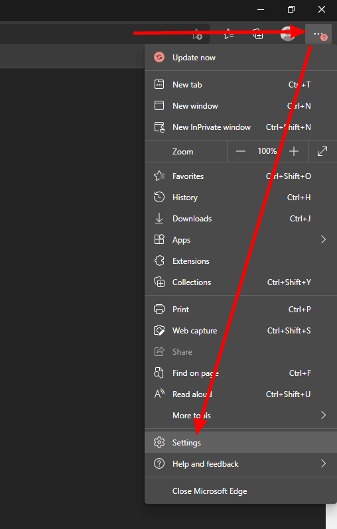Click the Settings gear icon
The width and height of the screenshot is (337, 529).
click(159, 442)
